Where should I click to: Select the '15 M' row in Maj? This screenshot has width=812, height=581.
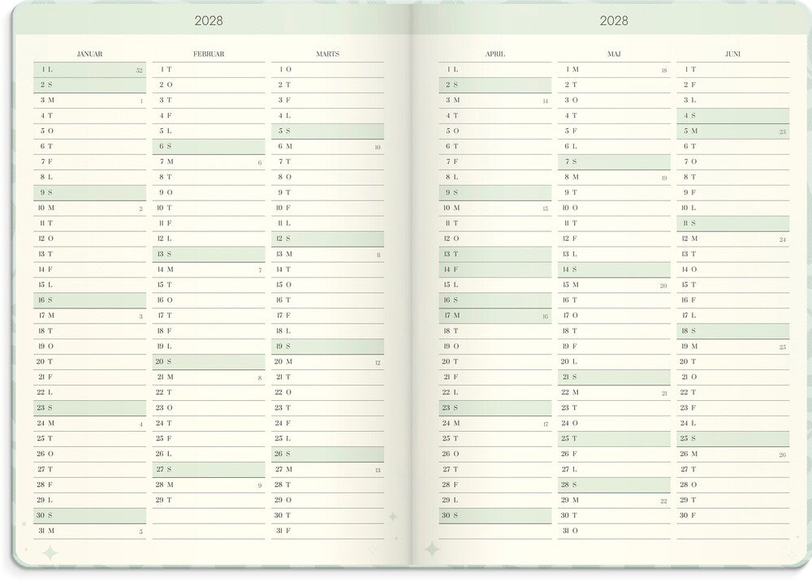(614, 285)
